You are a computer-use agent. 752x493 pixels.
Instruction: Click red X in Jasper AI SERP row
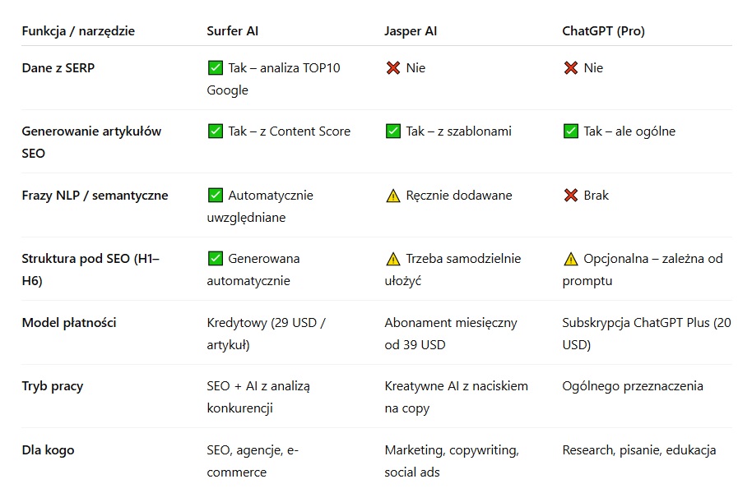(392, 68)
